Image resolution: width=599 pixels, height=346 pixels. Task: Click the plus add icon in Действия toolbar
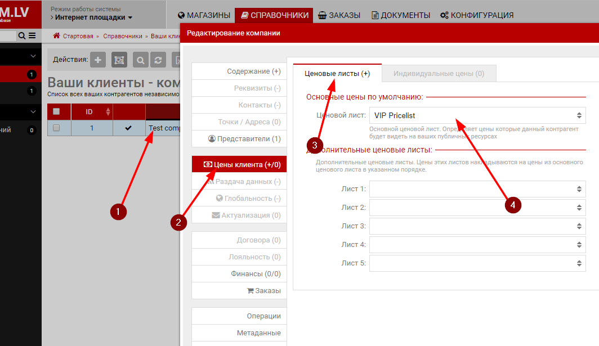pyautogui.click(x=98, y=60)
